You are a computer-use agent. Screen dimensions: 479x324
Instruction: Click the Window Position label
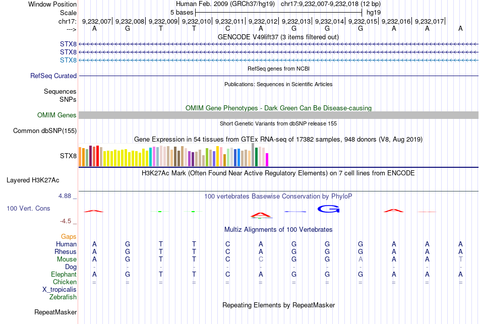tap(52, 4)
